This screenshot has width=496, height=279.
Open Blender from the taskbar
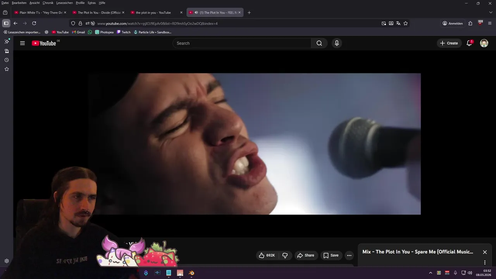[x=191, y=273]
